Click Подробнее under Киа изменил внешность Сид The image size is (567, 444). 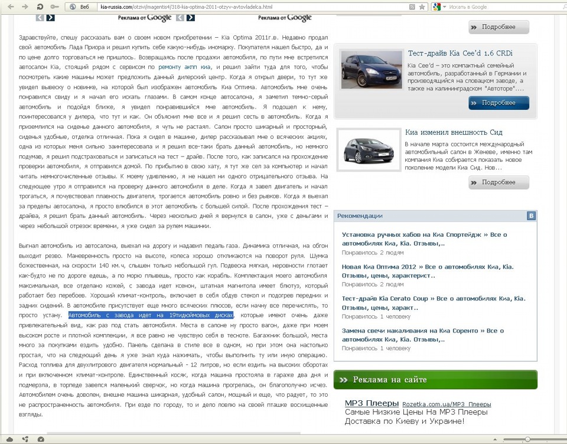pyautogui.click(x=498, y=182)
